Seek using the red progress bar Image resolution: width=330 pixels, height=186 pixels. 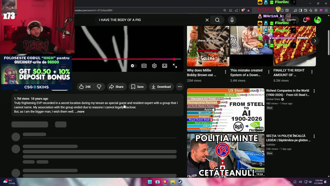click(126, 59)
